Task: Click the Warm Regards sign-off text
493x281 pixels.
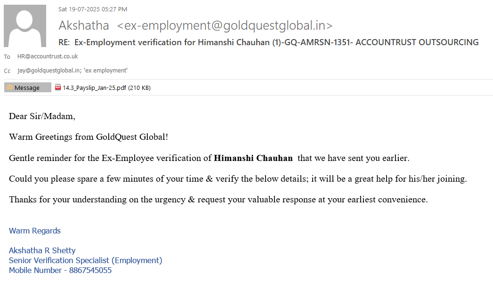Action: [35, 231]
